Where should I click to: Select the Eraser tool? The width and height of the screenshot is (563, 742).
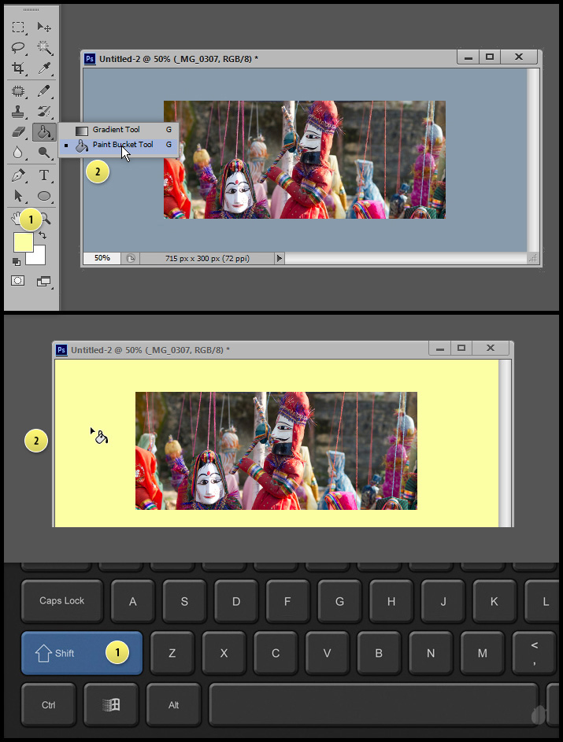[18, 132]
